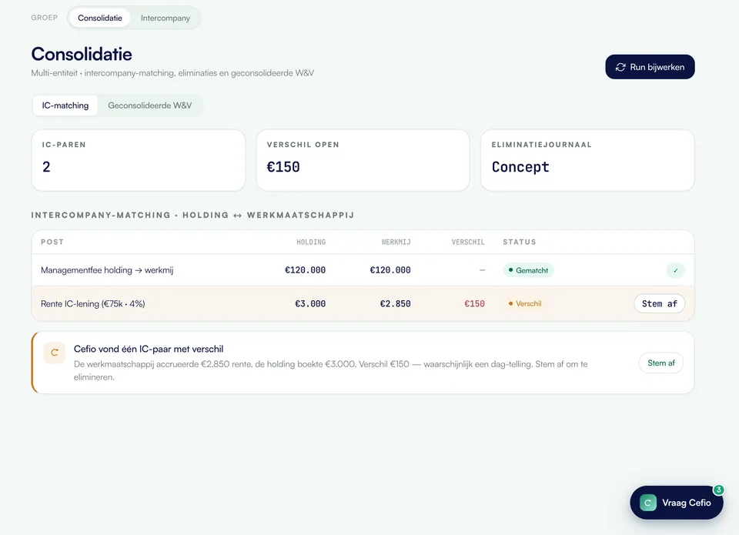Click the Gematcht status badge
The image size is (739, 535).
pyautogui.click(x=528, y=270)
